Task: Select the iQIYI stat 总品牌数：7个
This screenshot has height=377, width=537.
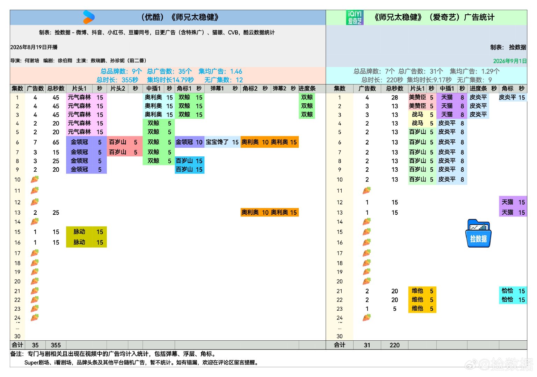Action: (374, 71)
